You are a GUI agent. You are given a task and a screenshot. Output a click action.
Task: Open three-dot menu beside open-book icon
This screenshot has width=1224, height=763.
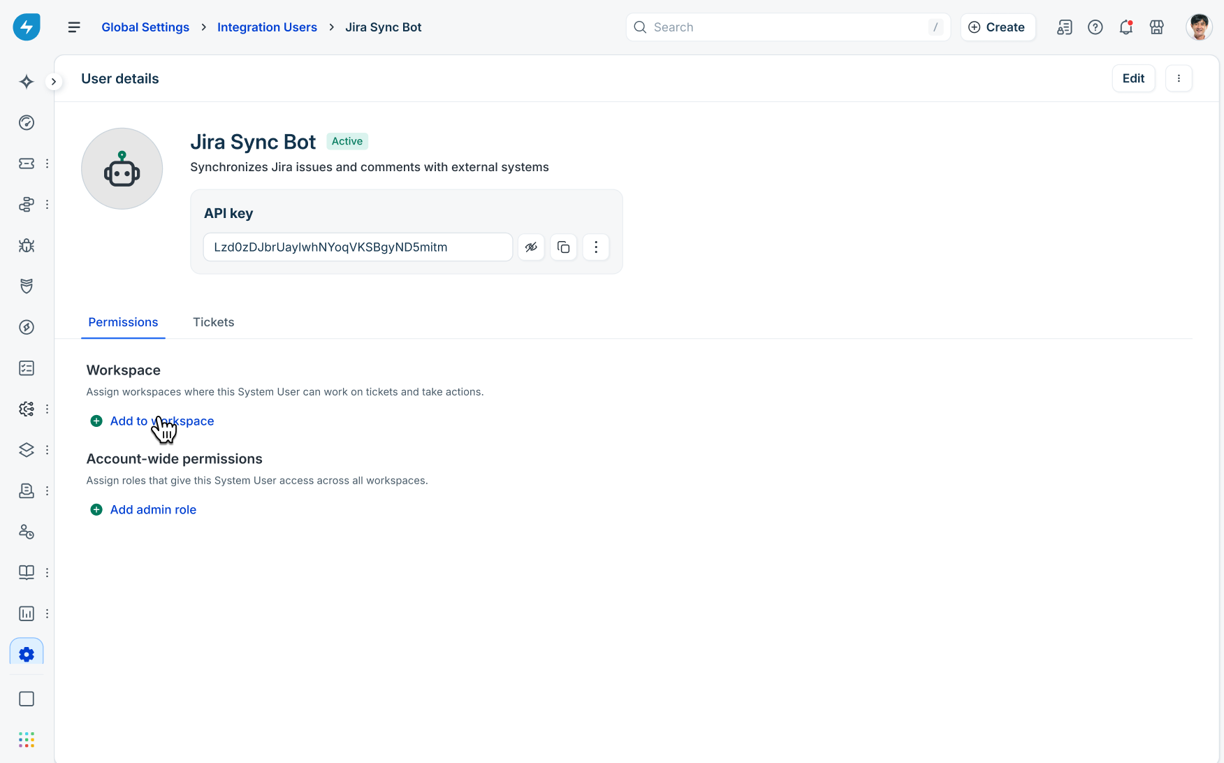pyautogui.click(x=47, y=572)
